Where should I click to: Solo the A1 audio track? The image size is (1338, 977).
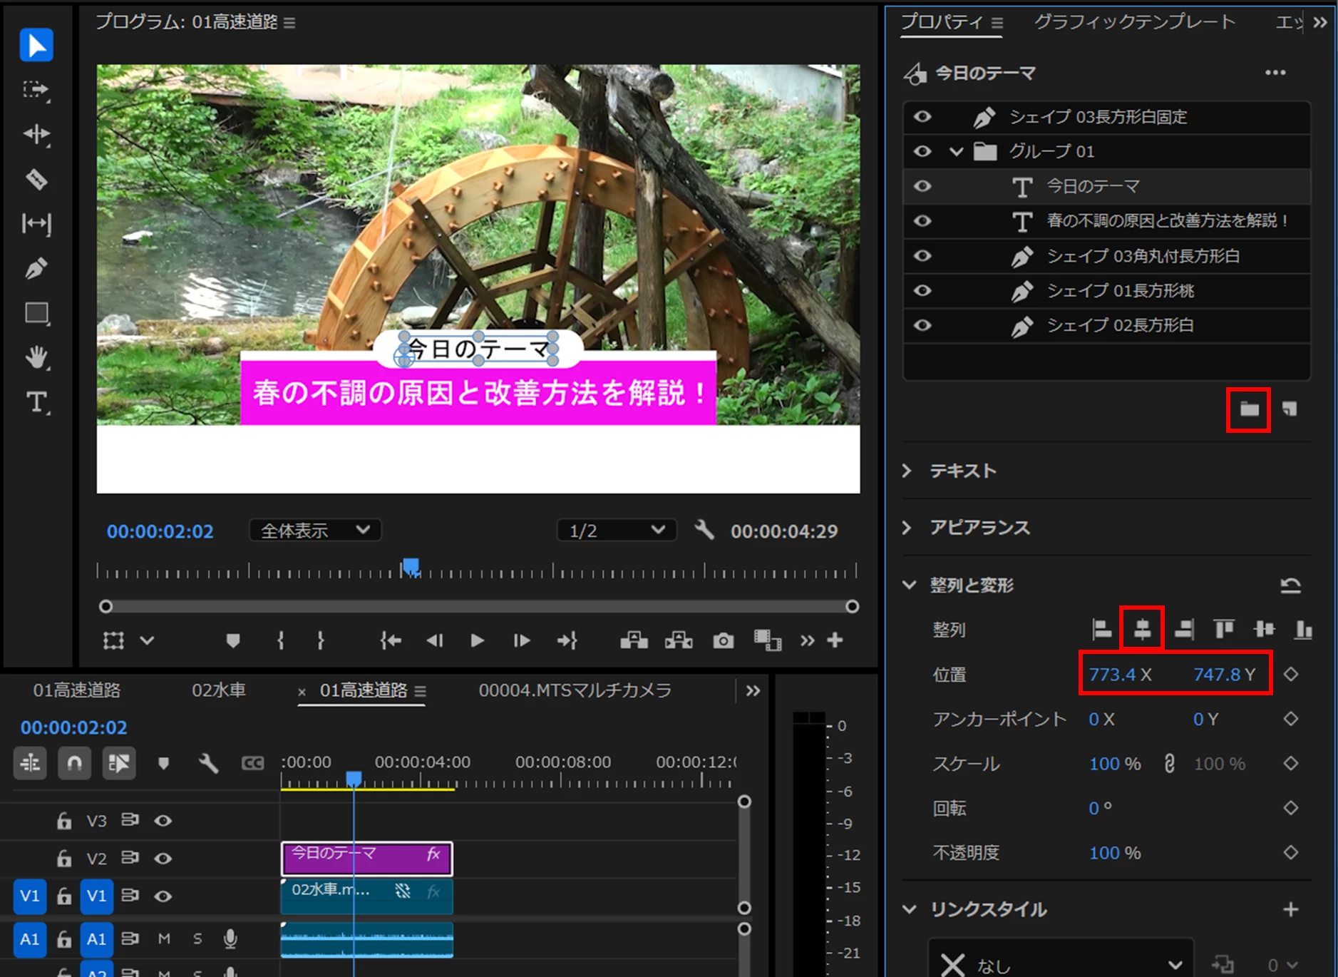(197, 938)
